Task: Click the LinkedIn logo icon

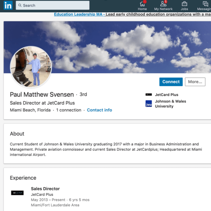Action: (8, 5)
